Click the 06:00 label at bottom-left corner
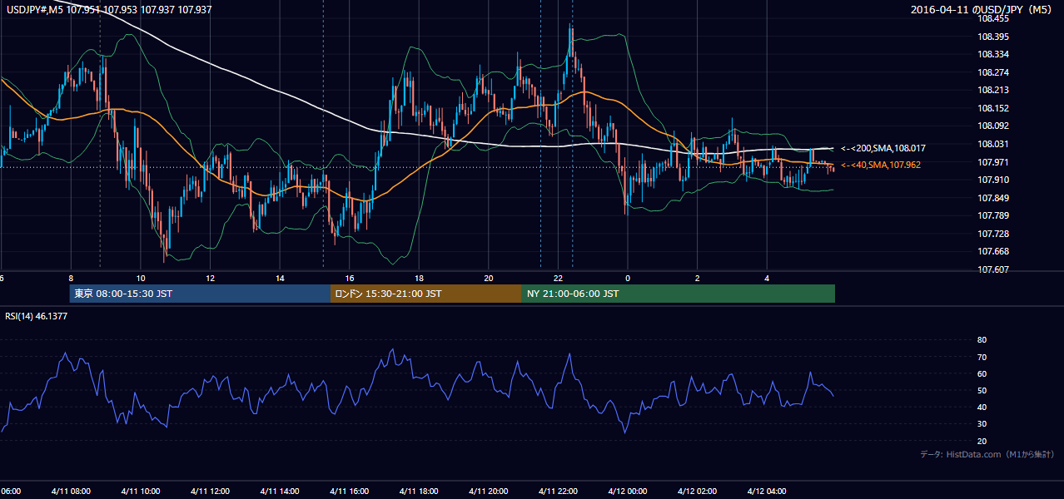Image resolution: width=1064 pixels, height=499 pixels. coord(10,492)
